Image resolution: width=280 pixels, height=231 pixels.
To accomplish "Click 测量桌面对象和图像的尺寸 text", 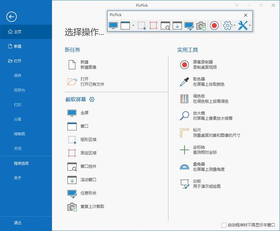I will (x=217, y=135).
